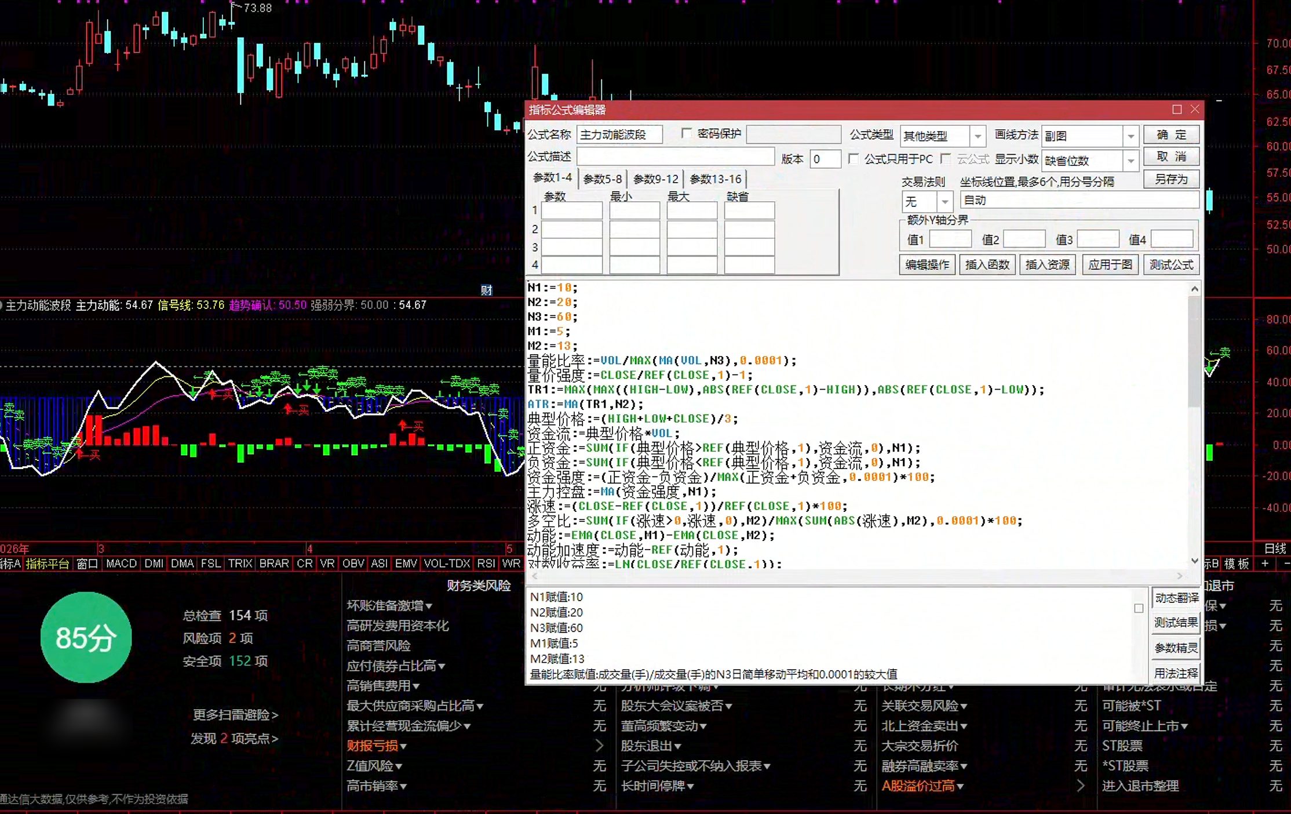Select TRIX indicator tab
Screen dimensions: 1291x814
click(240, 564)
